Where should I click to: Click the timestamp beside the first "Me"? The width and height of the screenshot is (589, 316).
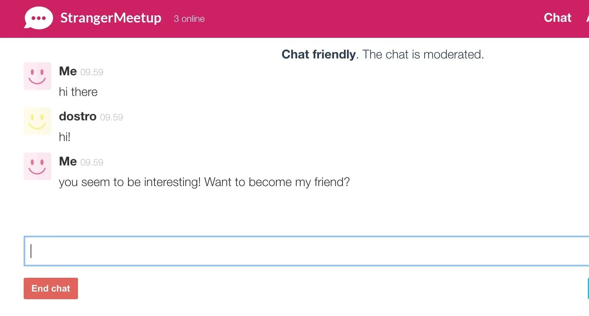[92, 72]
